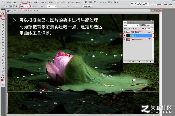Launch Bridge from the top bar
The width and height of the screenshot is (175, 116).
86,2
